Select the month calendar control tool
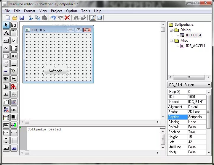Screen dimensions: 214x165 coord(14,102)
